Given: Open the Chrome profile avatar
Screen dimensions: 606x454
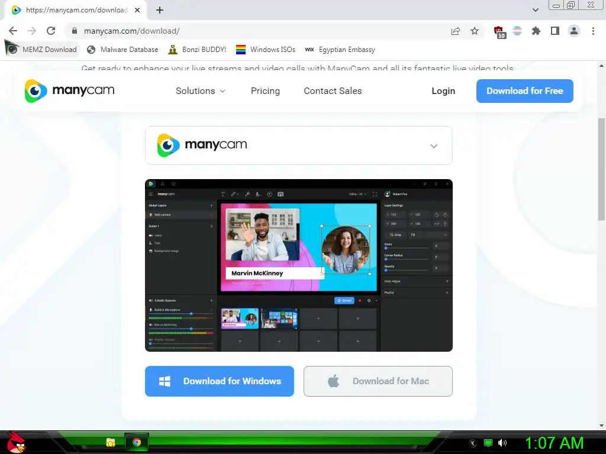Looking at the screenshot, I should (x=574, y=31).
